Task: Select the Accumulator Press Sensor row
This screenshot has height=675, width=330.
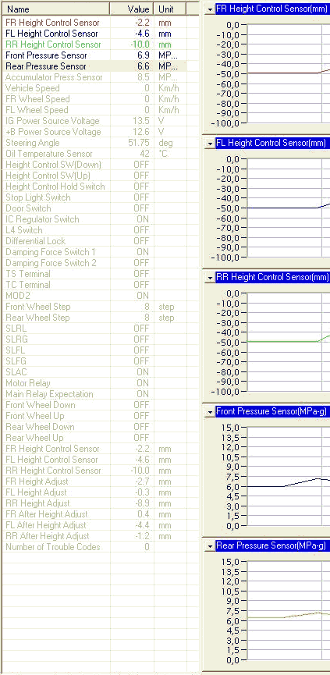Action: [100, 77]
